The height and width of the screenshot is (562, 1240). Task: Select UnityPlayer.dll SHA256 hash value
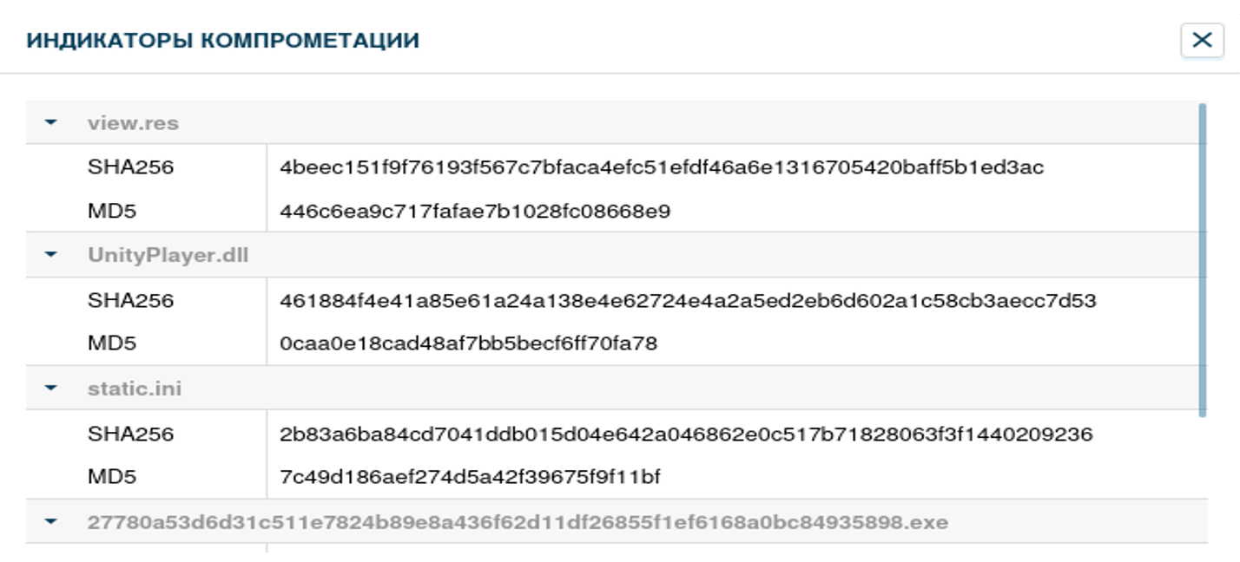point(688,301)
